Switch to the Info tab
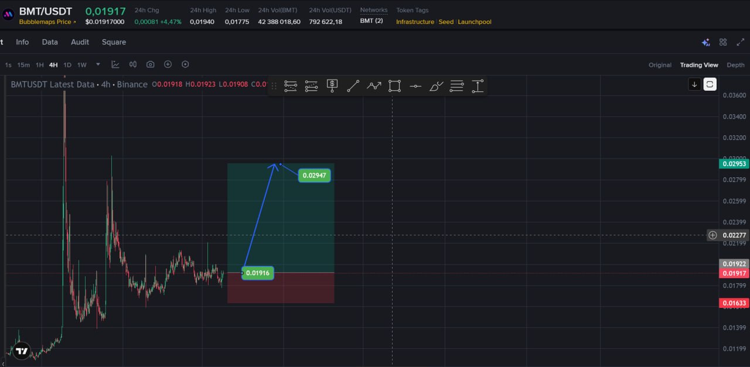 [22, 42]
